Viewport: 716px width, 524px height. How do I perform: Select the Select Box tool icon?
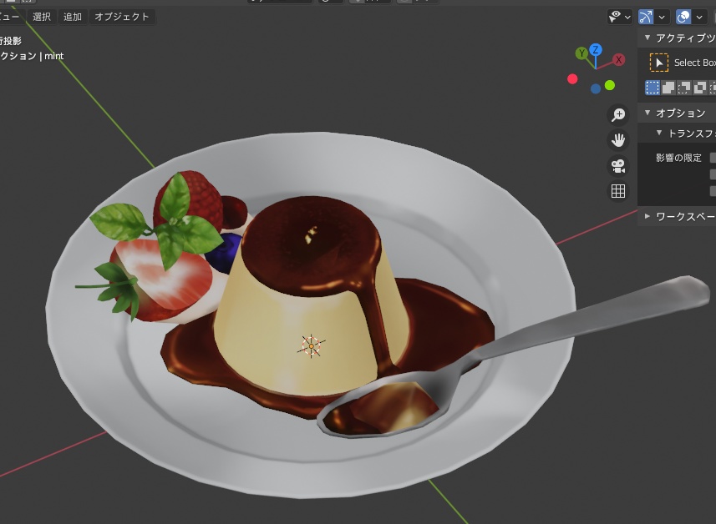click(x=660, y=62)
